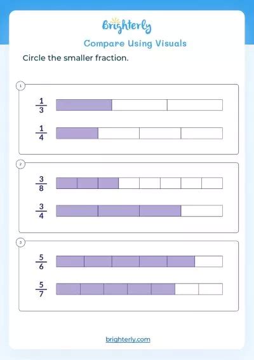Image resolution: width=254 pixels, height=360 pixels.
Task: Click the unshaded segment of 5/6 bar
Action: (x=209, y=261)
